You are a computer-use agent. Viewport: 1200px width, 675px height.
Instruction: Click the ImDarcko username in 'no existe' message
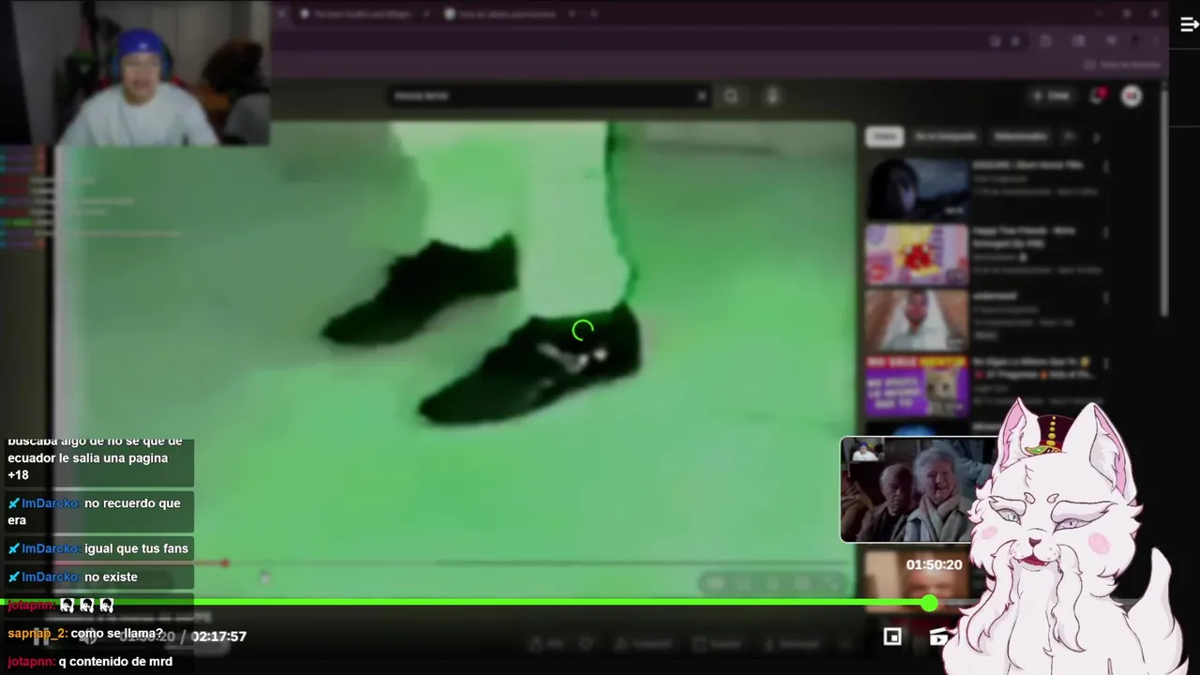pos(50,577)
